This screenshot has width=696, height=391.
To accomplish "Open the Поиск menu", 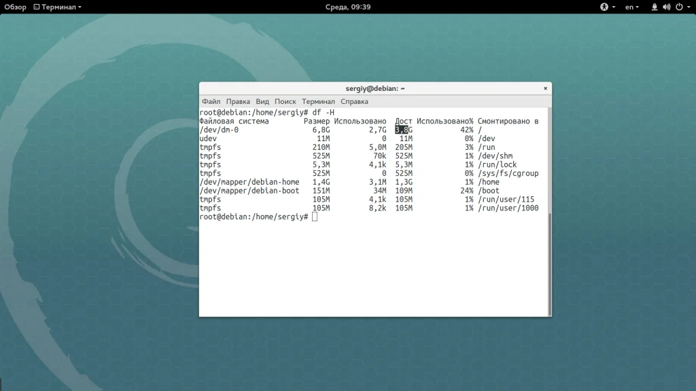I will (285, 101).
